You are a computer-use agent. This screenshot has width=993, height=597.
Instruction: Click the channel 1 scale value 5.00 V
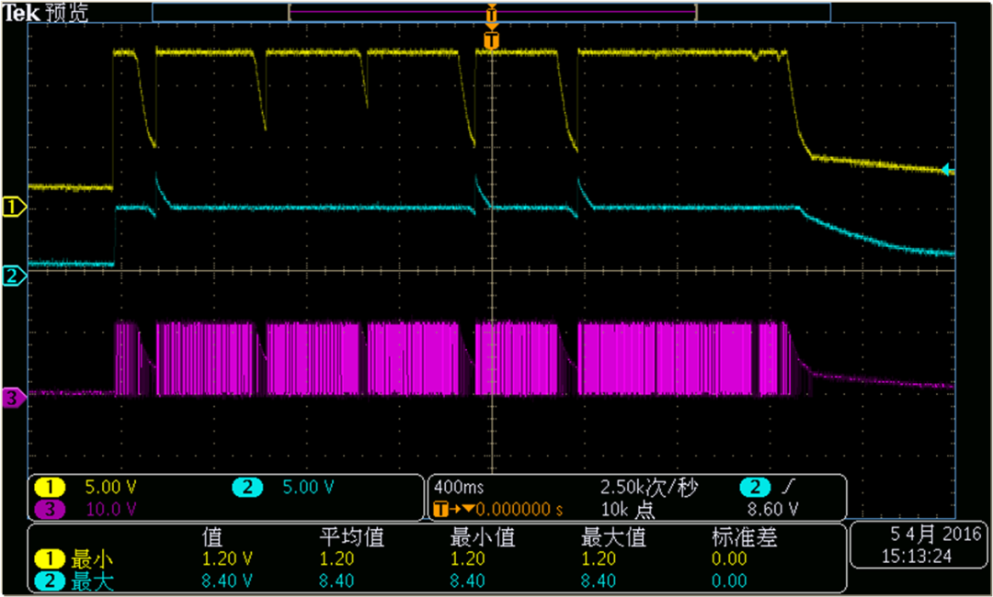(111, 487)
